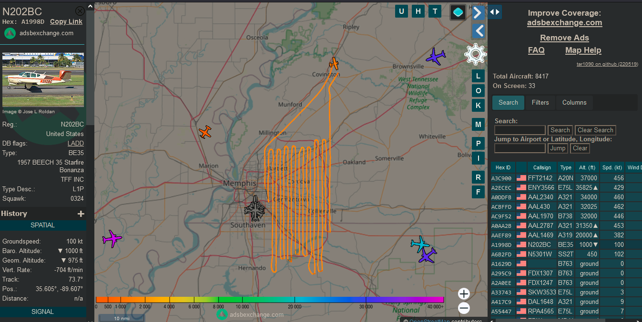Click the altitude color legend bar
The width and height of the screenshot is (642, 322).
[270, 300]
